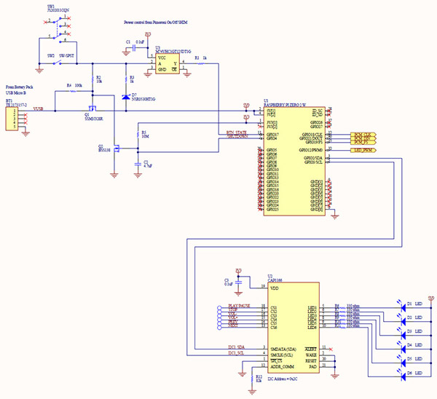437x399 pixels.
Task: Select the C2 4.7uF capacitor
Action: coord(138,165)
